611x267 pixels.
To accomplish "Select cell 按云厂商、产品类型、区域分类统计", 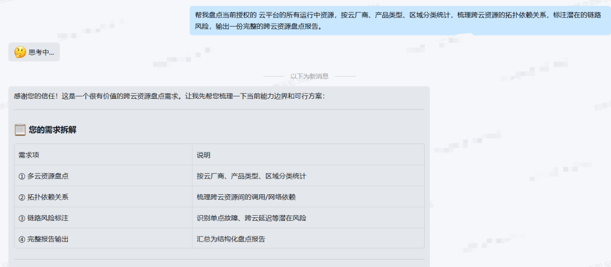I will [x=308, y=176].
